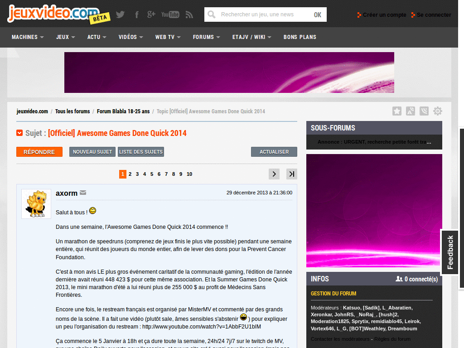Click the search OK button
The height and width of the screenshot is (348, 464).
pyautogui.click(x=318, y=14)
